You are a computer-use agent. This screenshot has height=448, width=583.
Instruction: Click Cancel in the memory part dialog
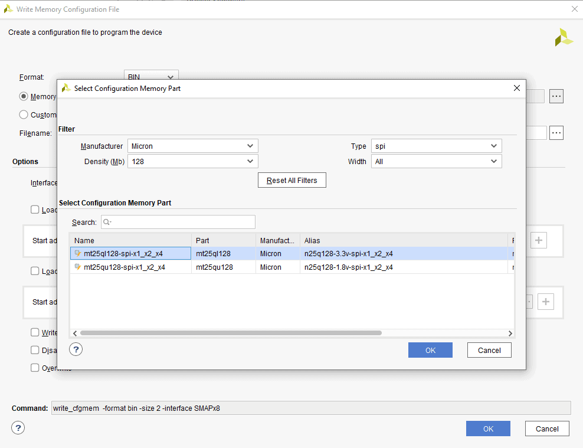[489, 350]
